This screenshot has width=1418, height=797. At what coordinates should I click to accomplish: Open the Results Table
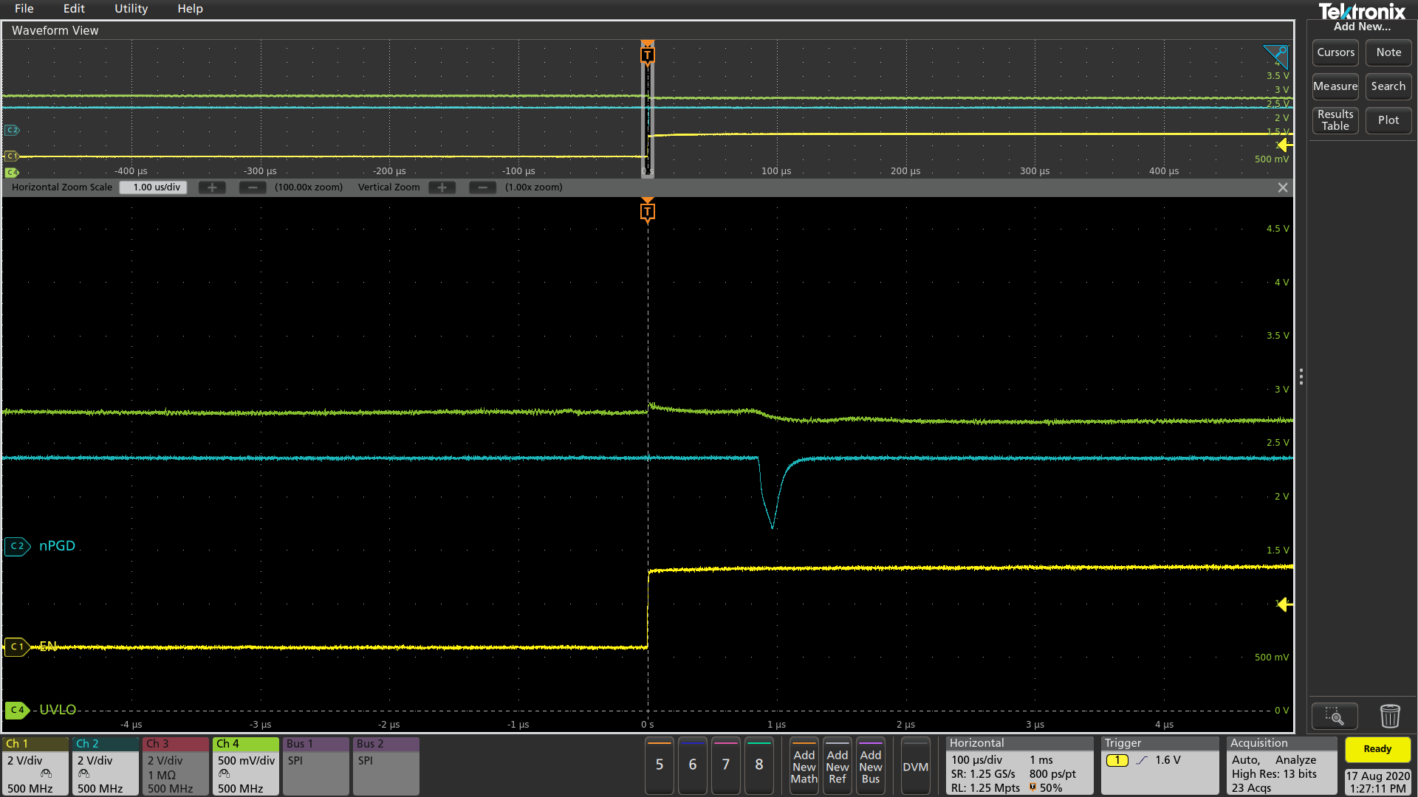[x=1335, y=120]
